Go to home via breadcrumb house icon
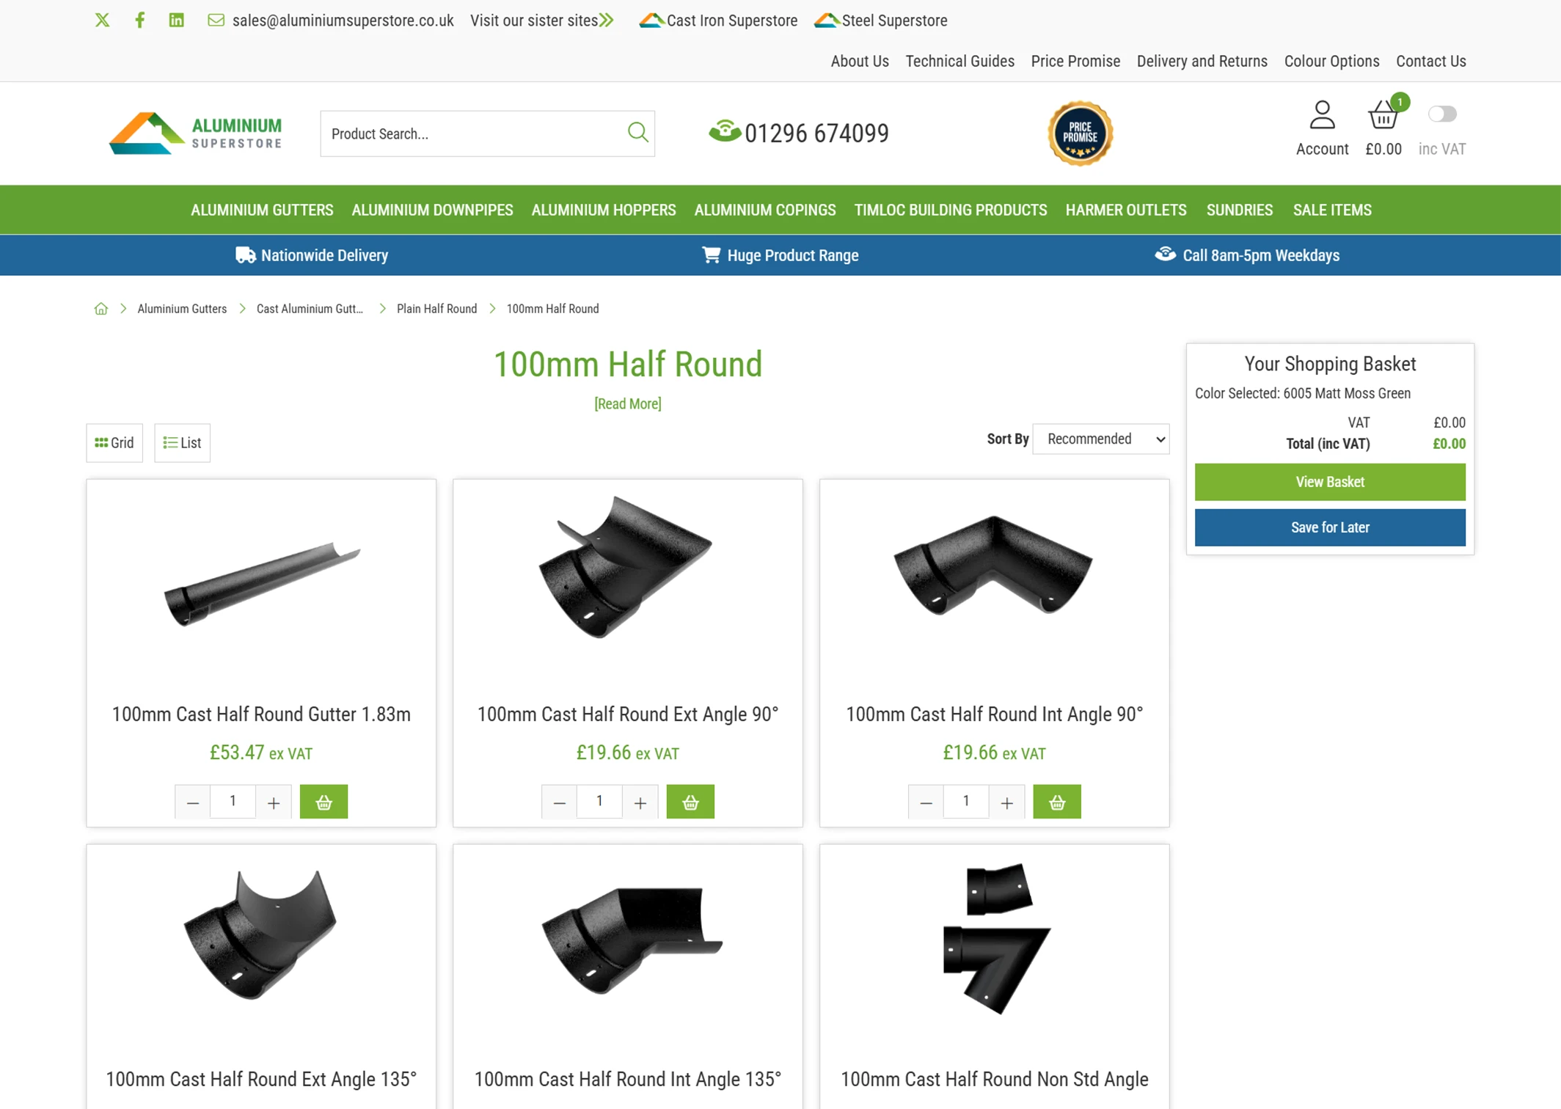The image size is (1561, 1109). [101, 309]
